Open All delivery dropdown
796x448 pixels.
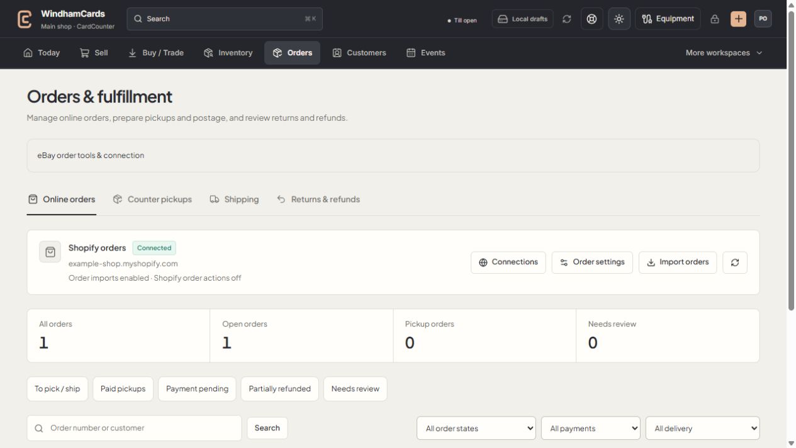click(703, 428)
